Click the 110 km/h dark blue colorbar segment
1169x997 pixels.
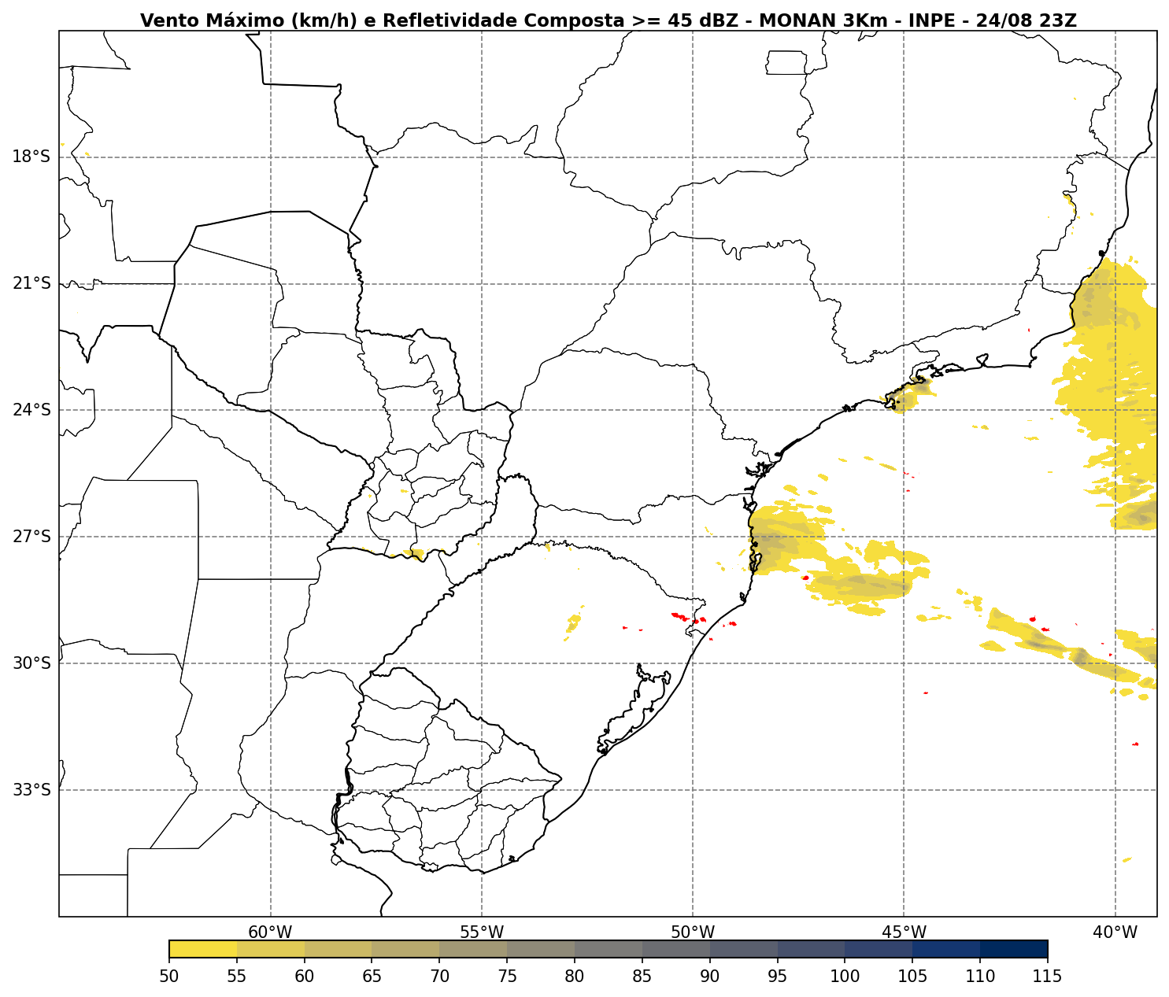pyautogui.click(x=1014, y=949)
